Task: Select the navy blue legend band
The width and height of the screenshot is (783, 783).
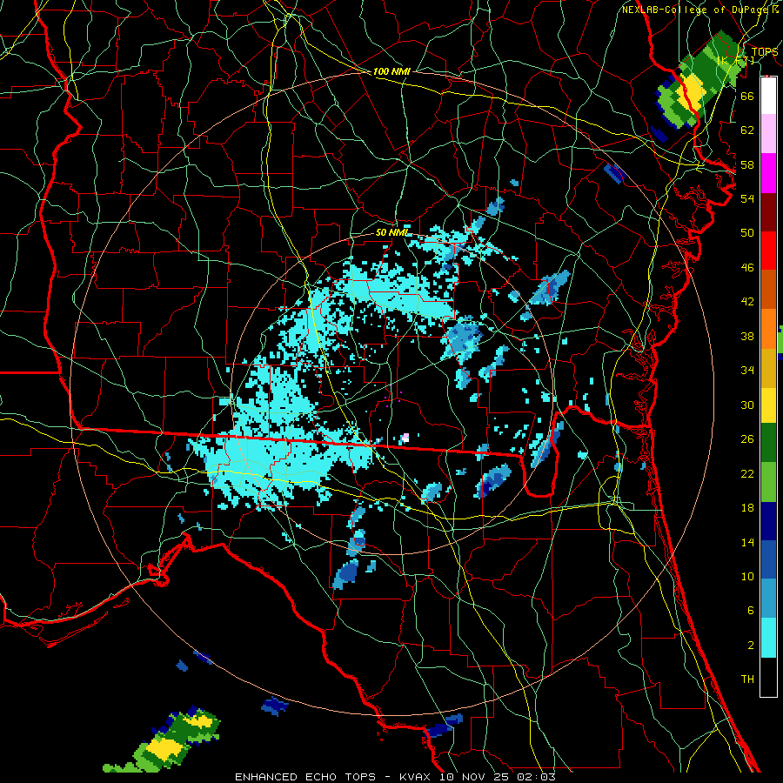Action: pos(768,521)
